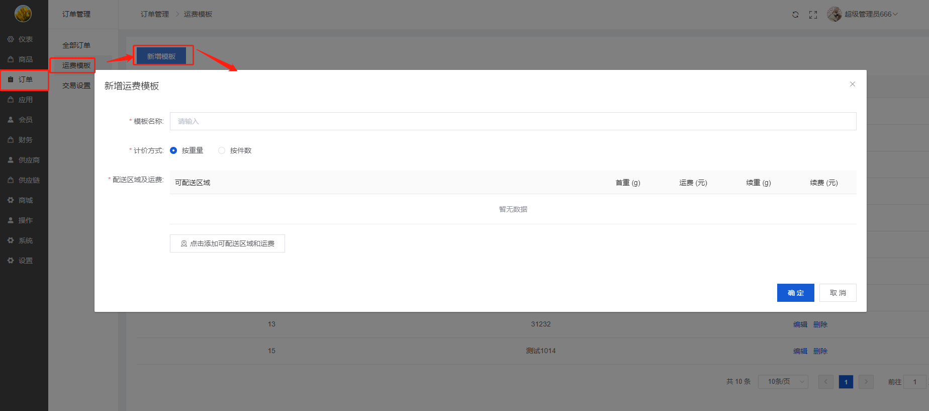The width and height of the screenshot is (929, 411).
Task: Click the user avatar in header
Action: [x=834, y=14]
